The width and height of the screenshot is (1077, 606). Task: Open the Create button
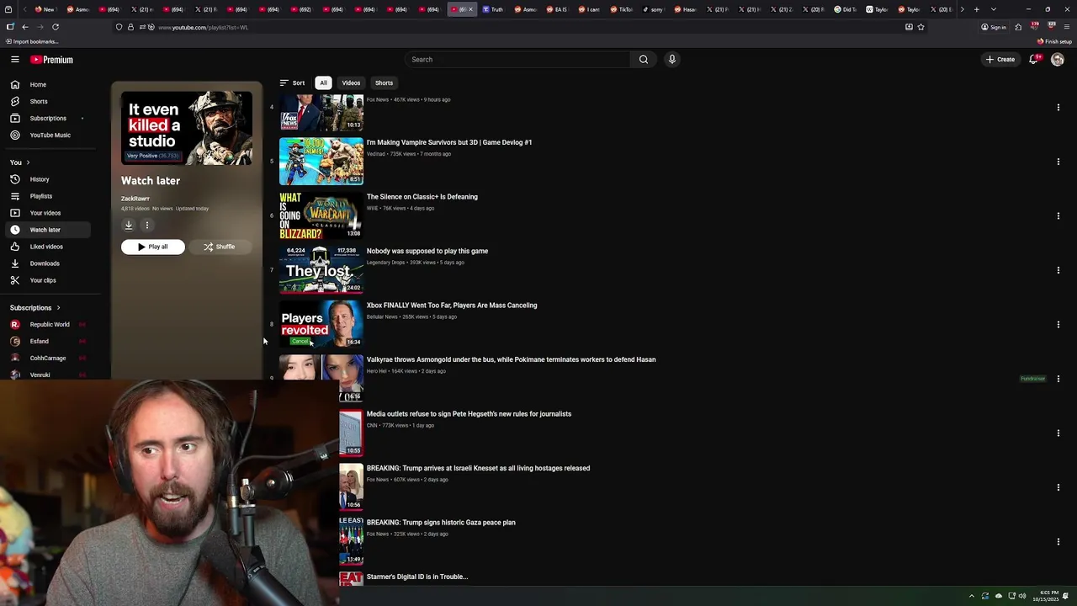[x=1000, y=59]
